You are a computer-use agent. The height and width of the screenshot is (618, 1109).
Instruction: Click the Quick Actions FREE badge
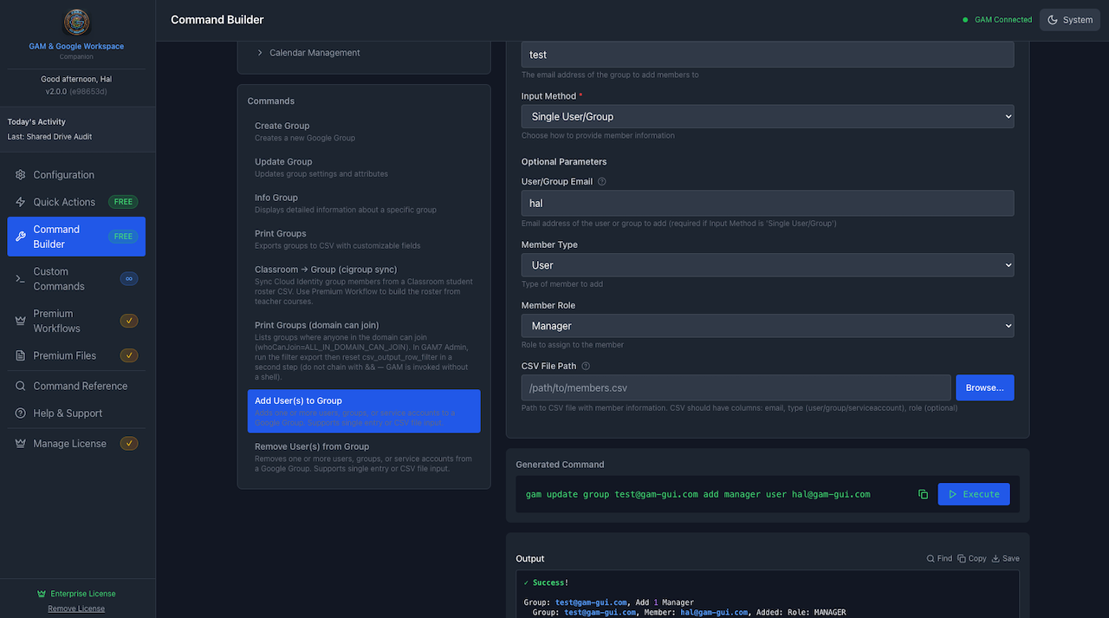coord(124,202)
